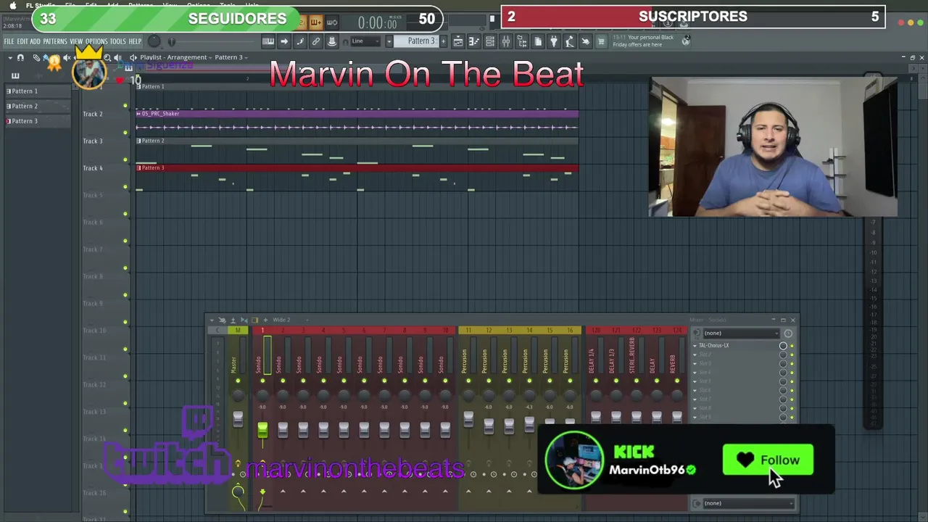The width and height of the screenshot is (928, 522).
Task: Mute the DELAY 1/4 mixer channel LED
Action: [x=596, y=381]
